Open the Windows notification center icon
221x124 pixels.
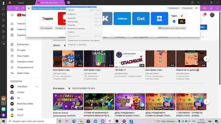pos(217,121)
